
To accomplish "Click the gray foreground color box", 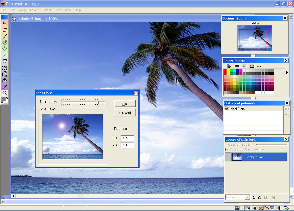I will coord(3,99).
